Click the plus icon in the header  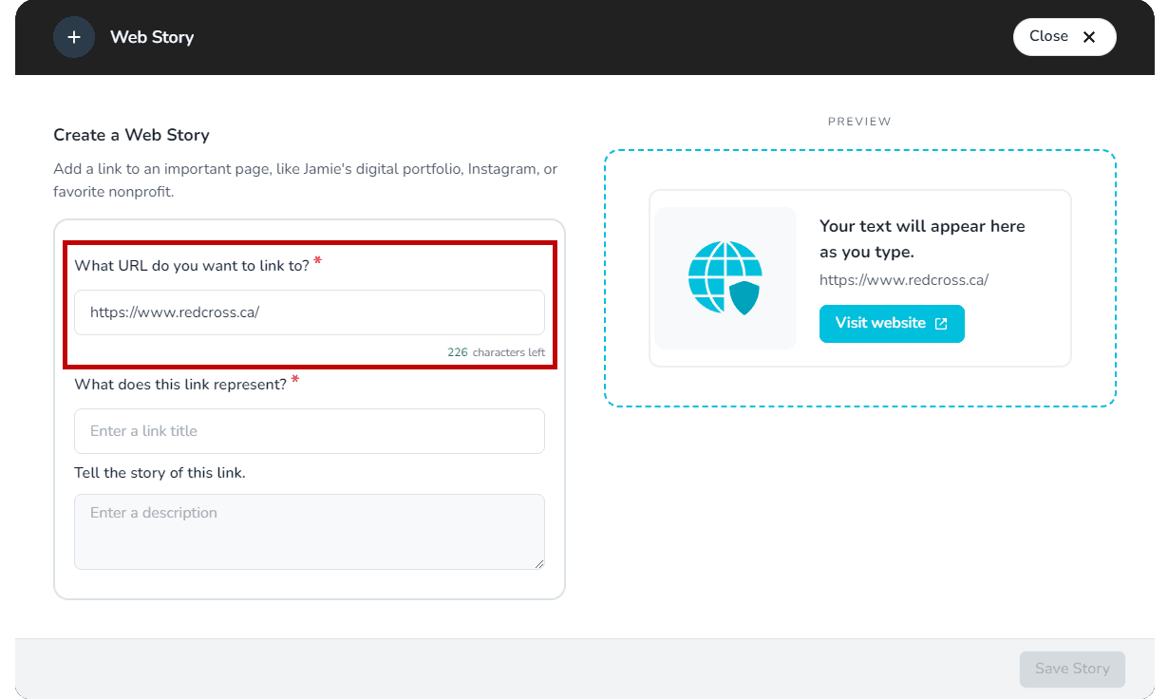click(74, 37)
